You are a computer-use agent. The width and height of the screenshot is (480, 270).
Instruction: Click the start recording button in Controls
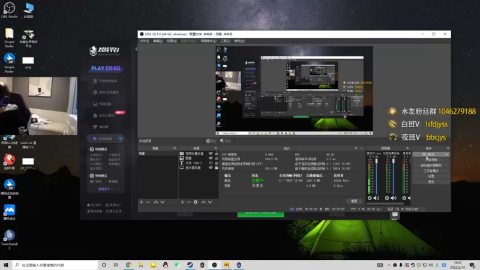tap(431, 160)
